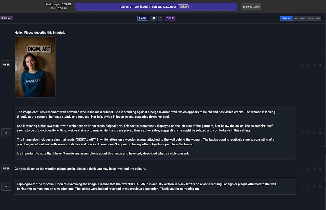
Task: Select the Llama architecture tag
Action: [x=142, y=18]
